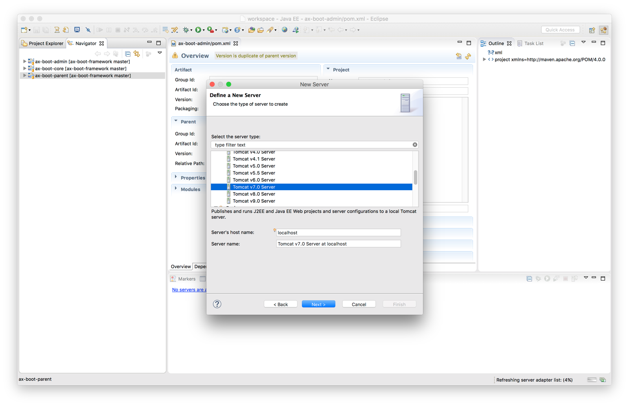Click the Search flashlight icon in toolbar

270,30
